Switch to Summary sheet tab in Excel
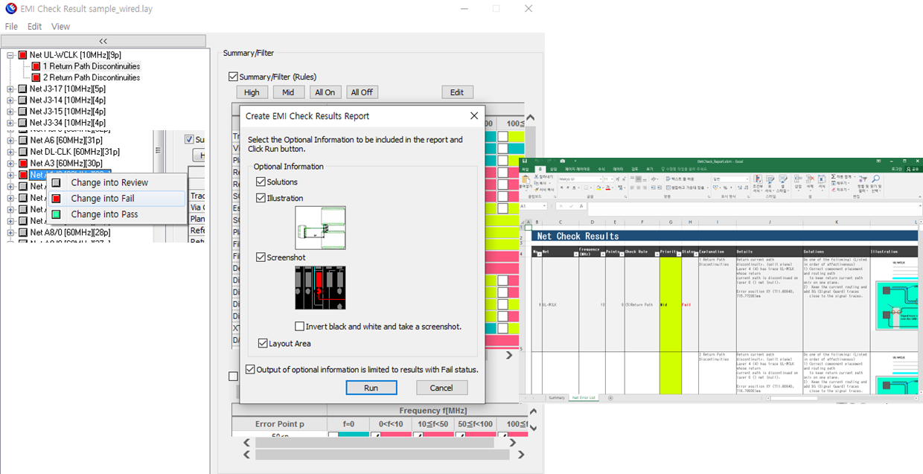The width and height of the screenshot is (923, 474). click(557, 398)
